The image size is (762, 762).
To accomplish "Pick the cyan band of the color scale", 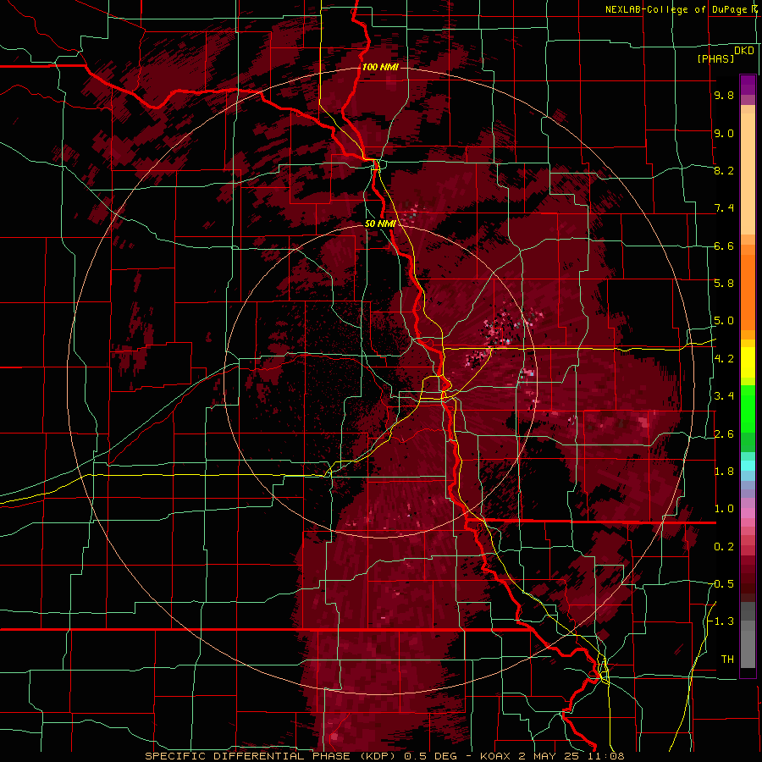I will (x=748, y=466).
